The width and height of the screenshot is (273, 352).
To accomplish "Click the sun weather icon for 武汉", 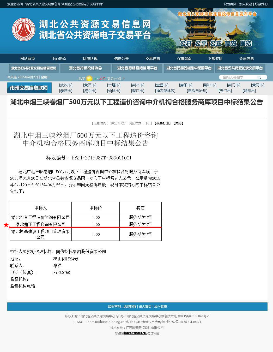I will (x=89, y=79).
